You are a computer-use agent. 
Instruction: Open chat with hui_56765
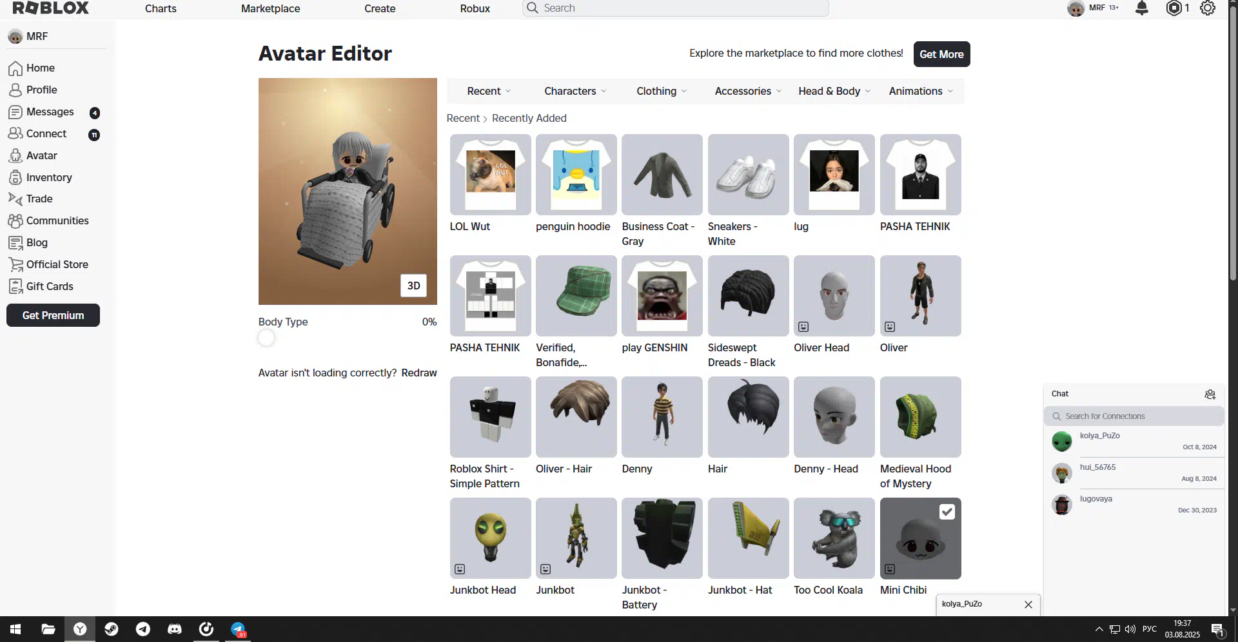tap(1134, 473)
